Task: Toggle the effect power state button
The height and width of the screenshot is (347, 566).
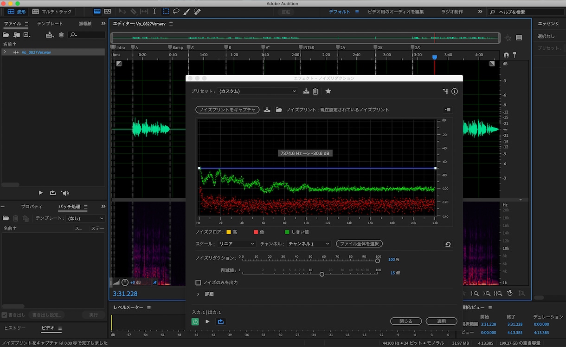Action: tap(195, 321)
